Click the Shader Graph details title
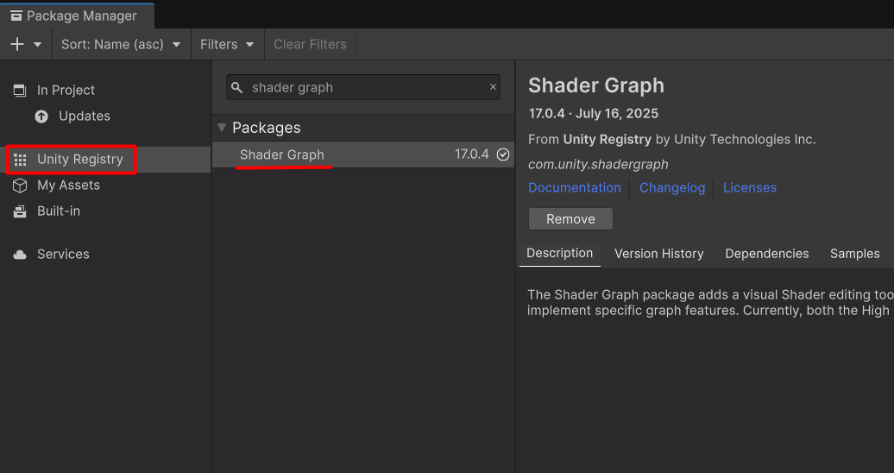Screen dimensions: 894x473 pos(596,85)
